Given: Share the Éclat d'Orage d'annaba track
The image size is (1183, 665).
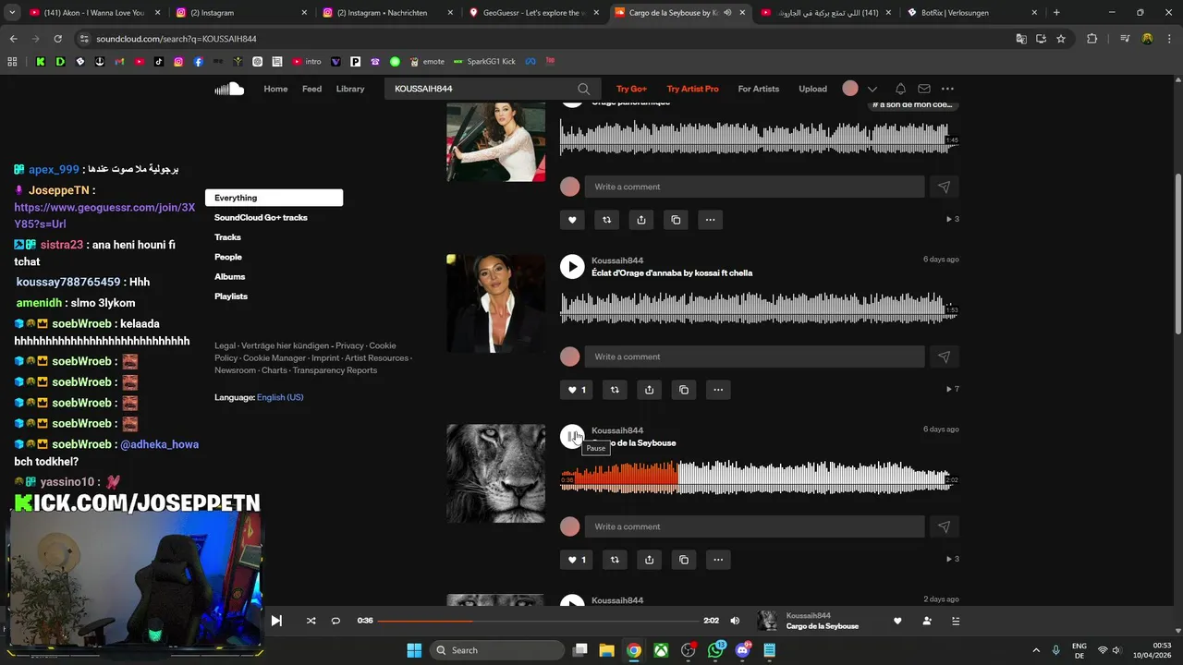Looking at the screenshot, I should (649, 390).
